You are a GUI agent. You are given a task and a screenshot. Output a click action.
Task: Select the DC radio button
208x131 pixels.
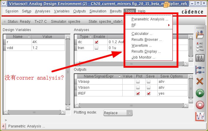198,47
